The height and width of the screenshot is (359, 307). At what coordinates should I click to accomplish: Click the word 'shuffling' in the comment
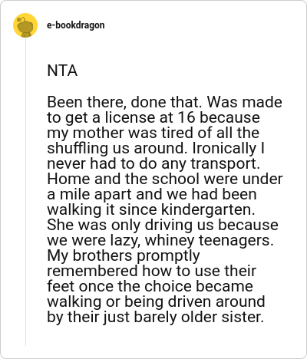click(78, 148)
